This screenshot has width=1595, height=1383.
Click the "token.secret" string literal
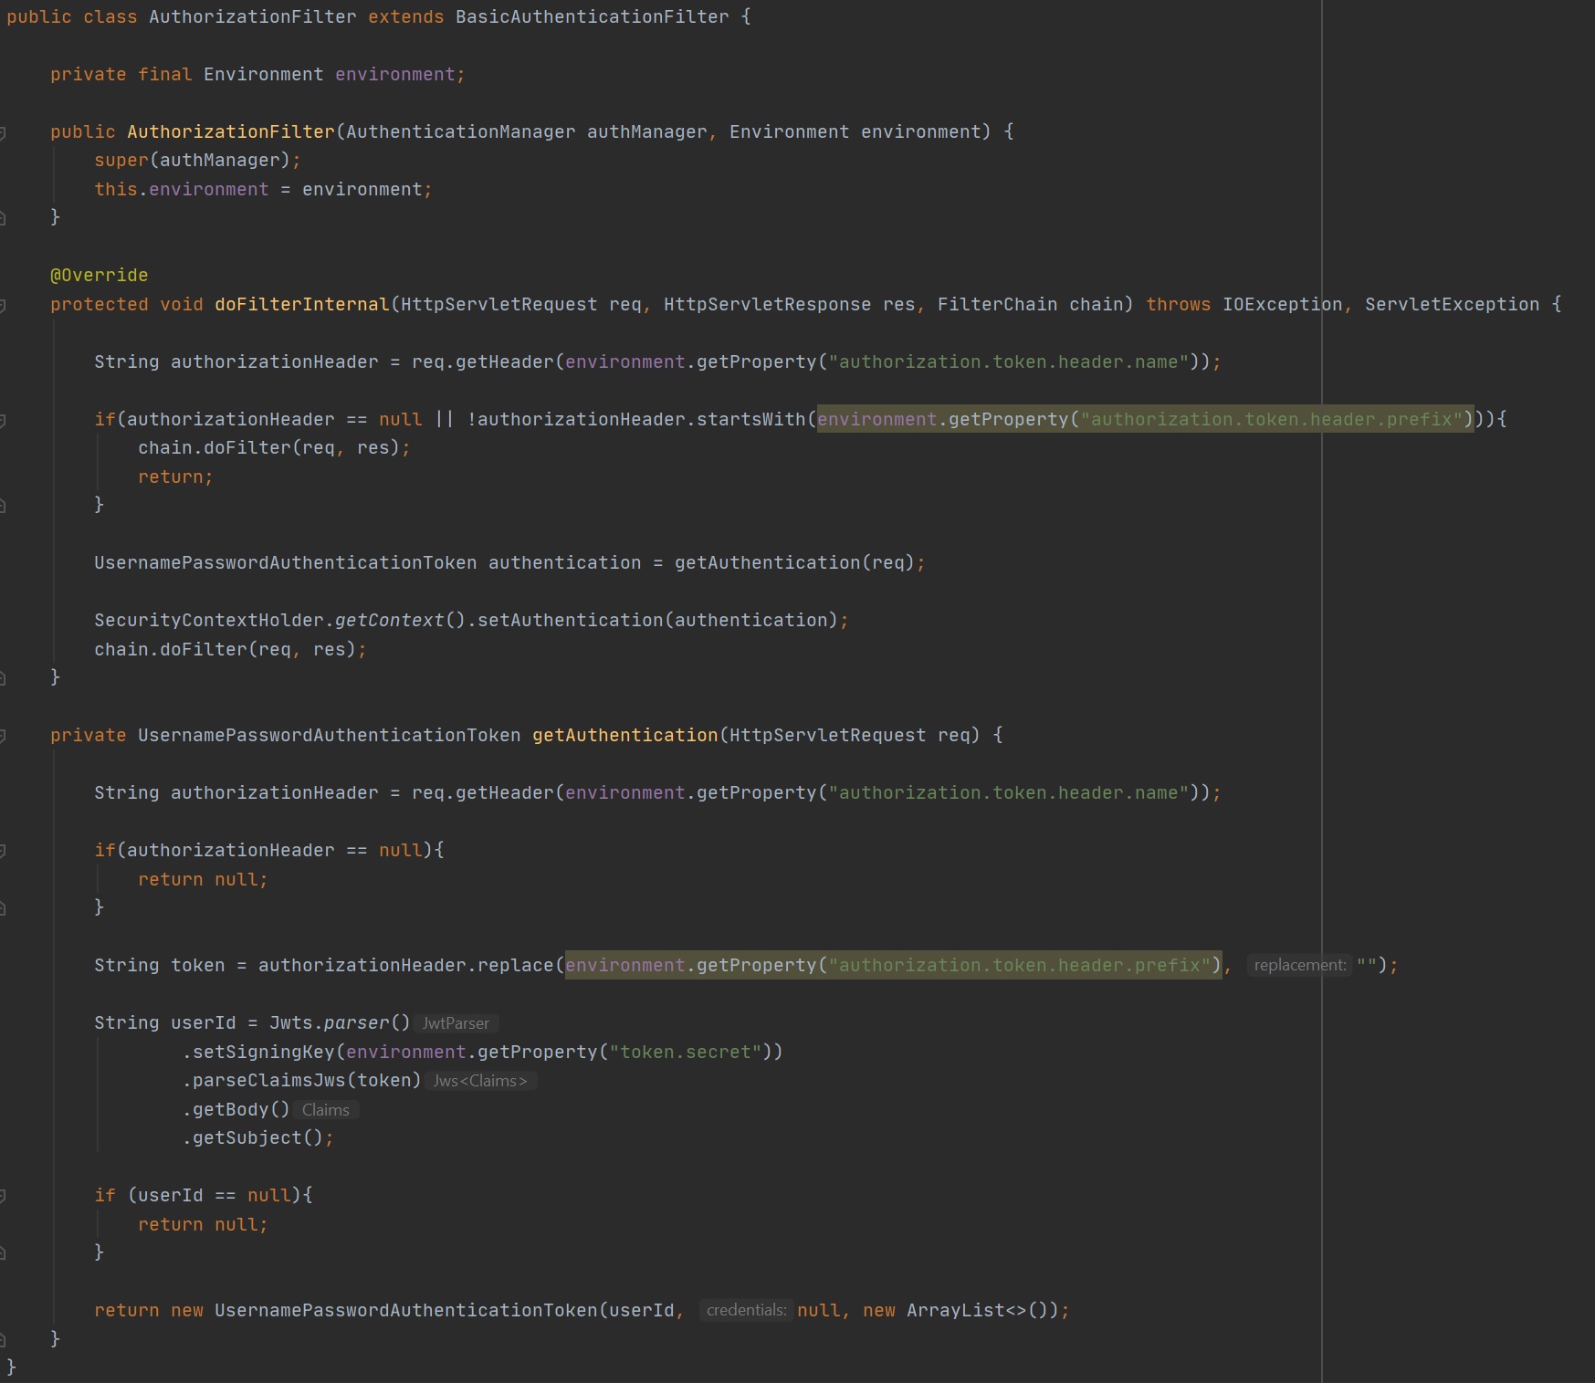685,1053
